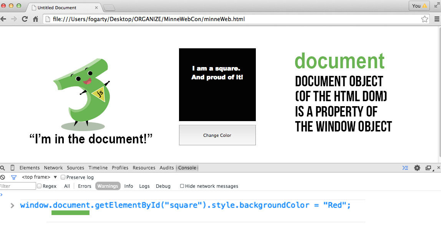Viewport: 441px width, 248px height.
Task: Click the "I am a square." text
Action: tap(216, 68)
